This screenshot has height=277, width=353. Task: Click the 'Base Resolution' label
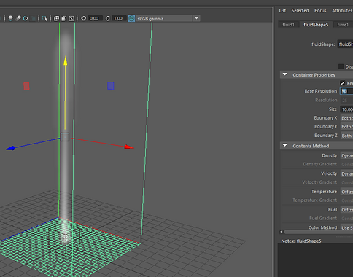coord(321,91)
